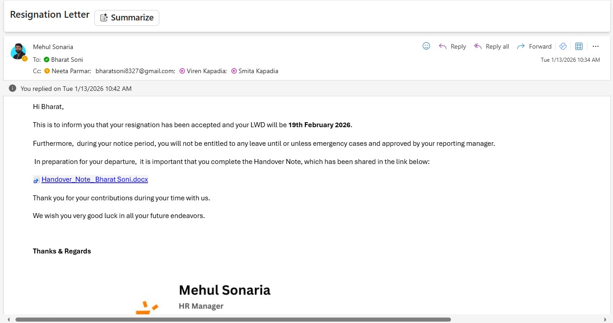The height and width of the screenshot is (323, 613).
Task: Click Smita Kapadia in the Cc line
Action: (x=258, y=71)
